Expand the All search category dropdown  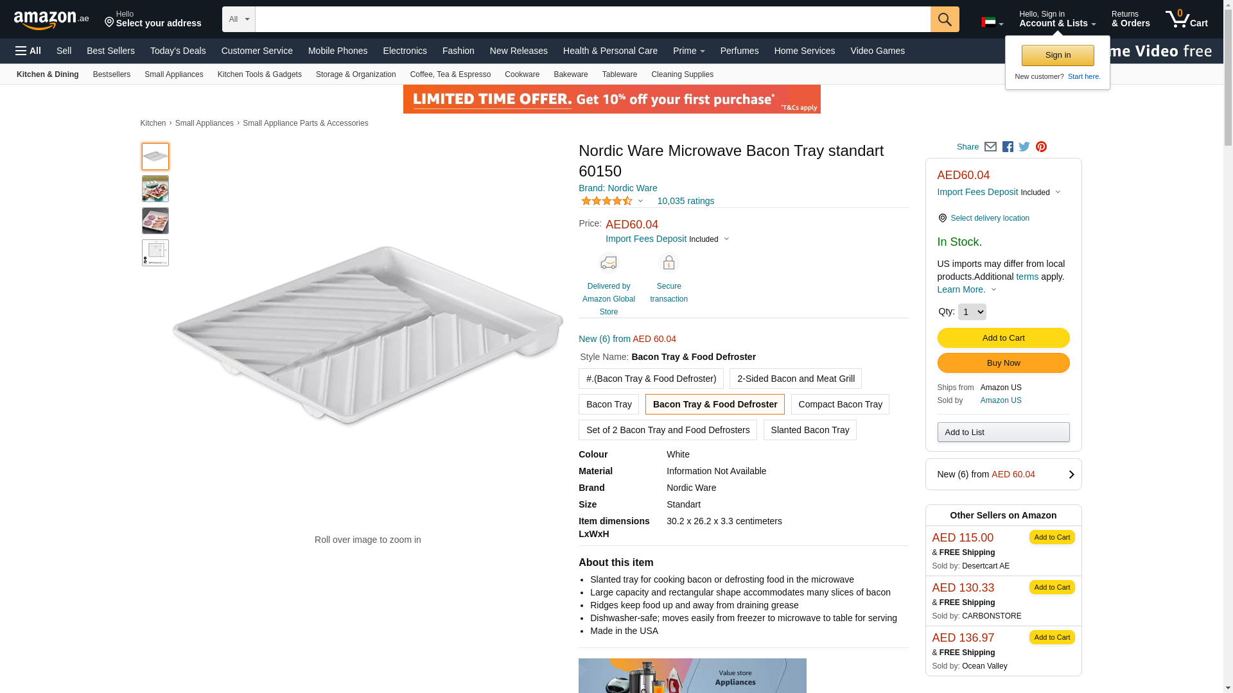tap(239, 19)
